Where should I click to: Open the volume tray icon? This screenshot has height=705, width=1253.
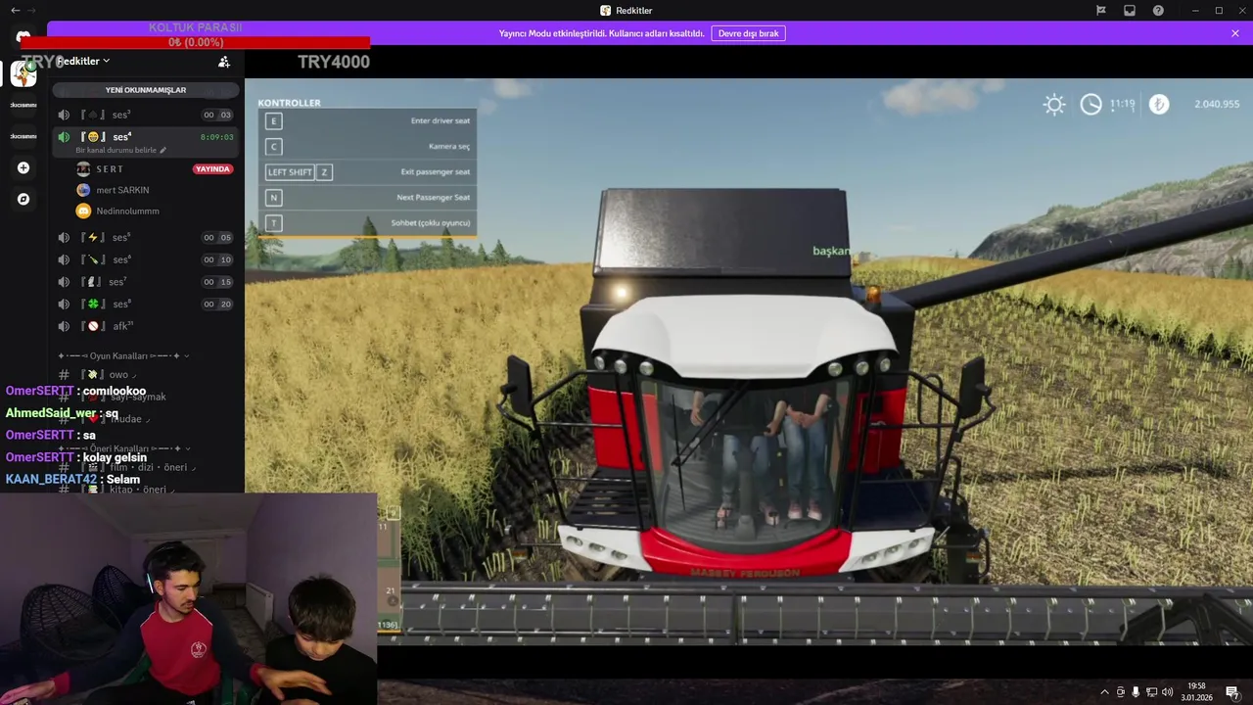(x=1167, y=692)
